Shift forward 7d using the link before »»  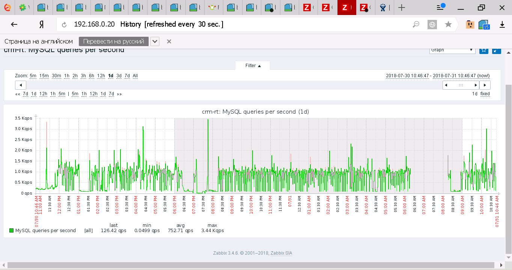111,94
